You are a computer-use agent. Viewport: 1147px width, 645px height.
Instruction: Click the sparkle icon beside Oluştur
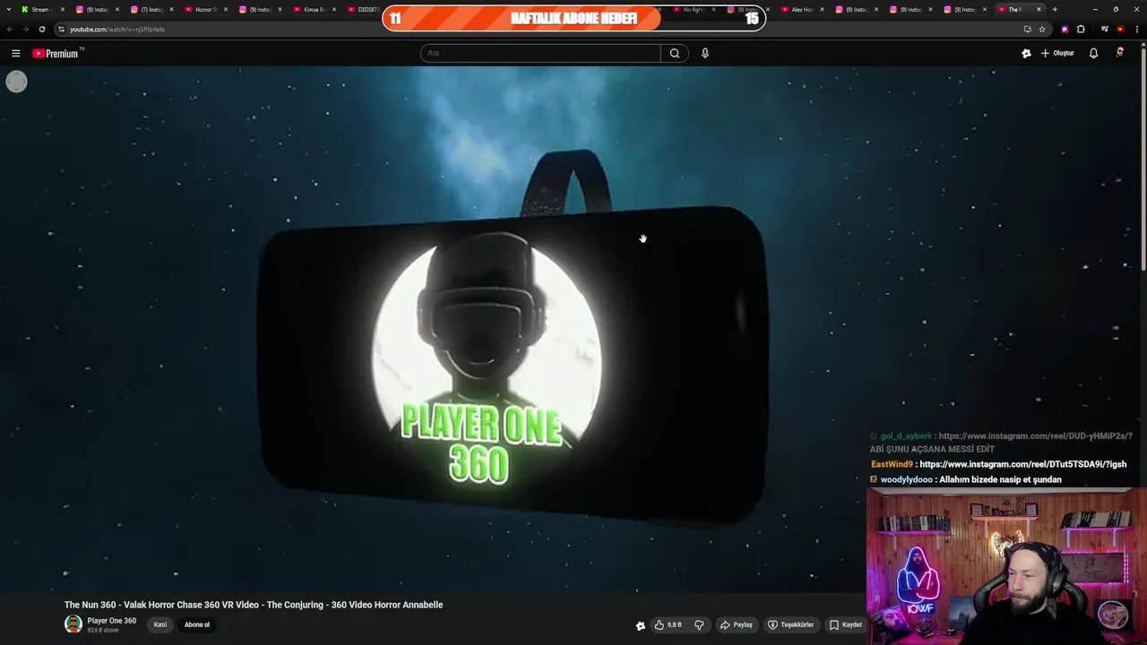(x=1026, y=54)
